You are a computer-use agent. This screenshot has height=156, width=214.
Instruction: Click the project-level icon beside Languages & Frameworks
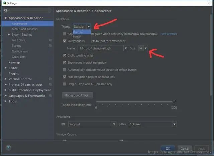coord(50,96)
